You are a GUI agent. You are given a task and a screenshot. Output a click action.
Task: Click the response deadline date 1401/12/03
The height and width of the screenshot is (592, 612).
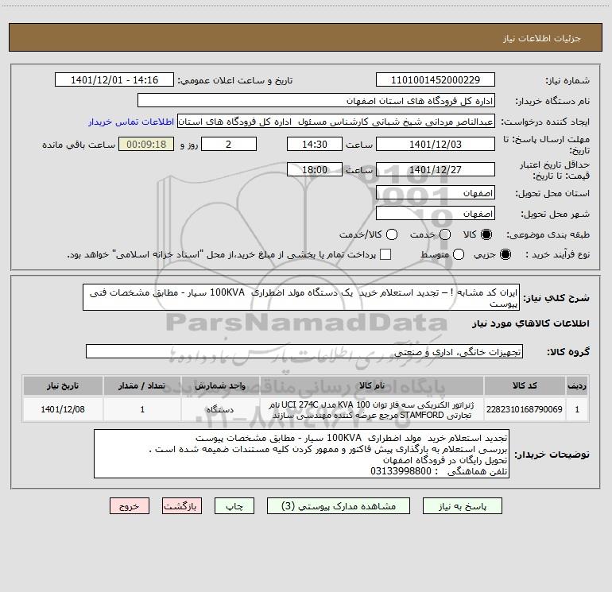coord(436,144)
